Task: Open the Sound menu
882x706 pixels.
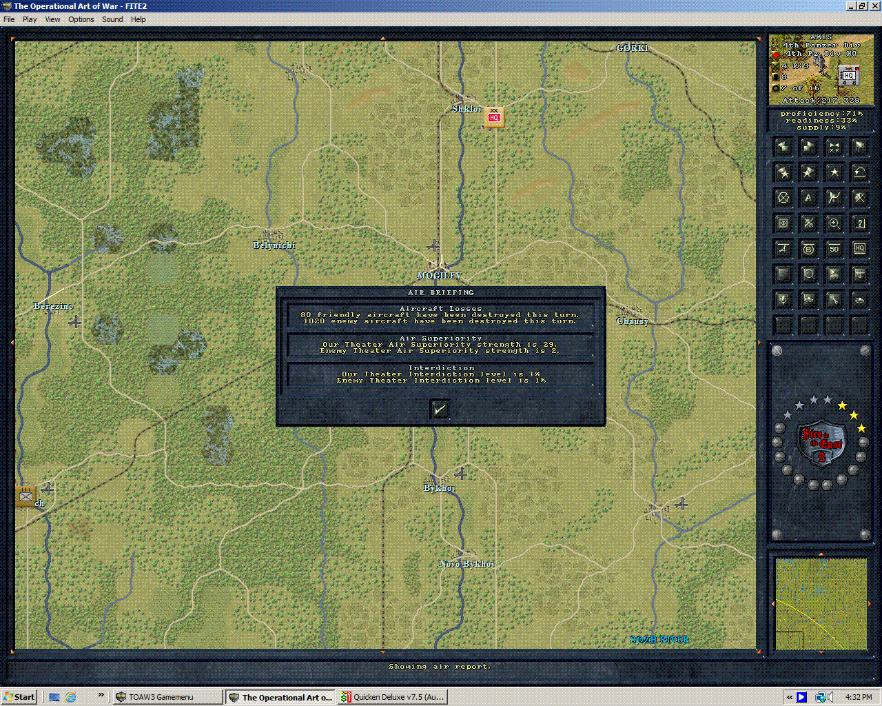Action: [112, 19]
